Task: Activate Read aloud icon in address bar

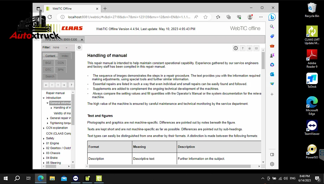Action: coord(196,17)
